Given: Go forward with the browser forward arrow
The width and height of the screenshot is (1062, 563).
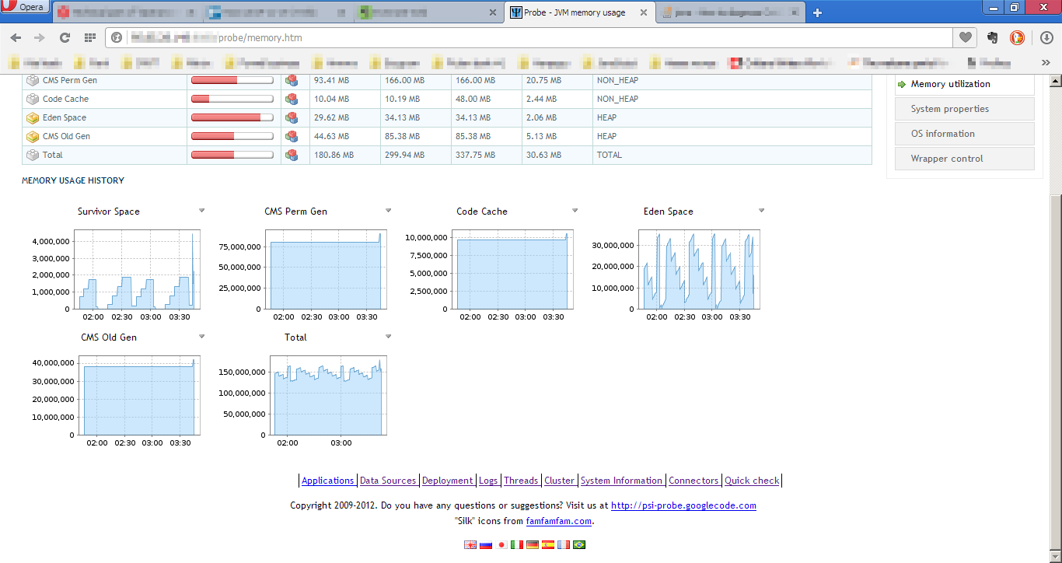Looking at the screenshot, I should click(40, 37).
